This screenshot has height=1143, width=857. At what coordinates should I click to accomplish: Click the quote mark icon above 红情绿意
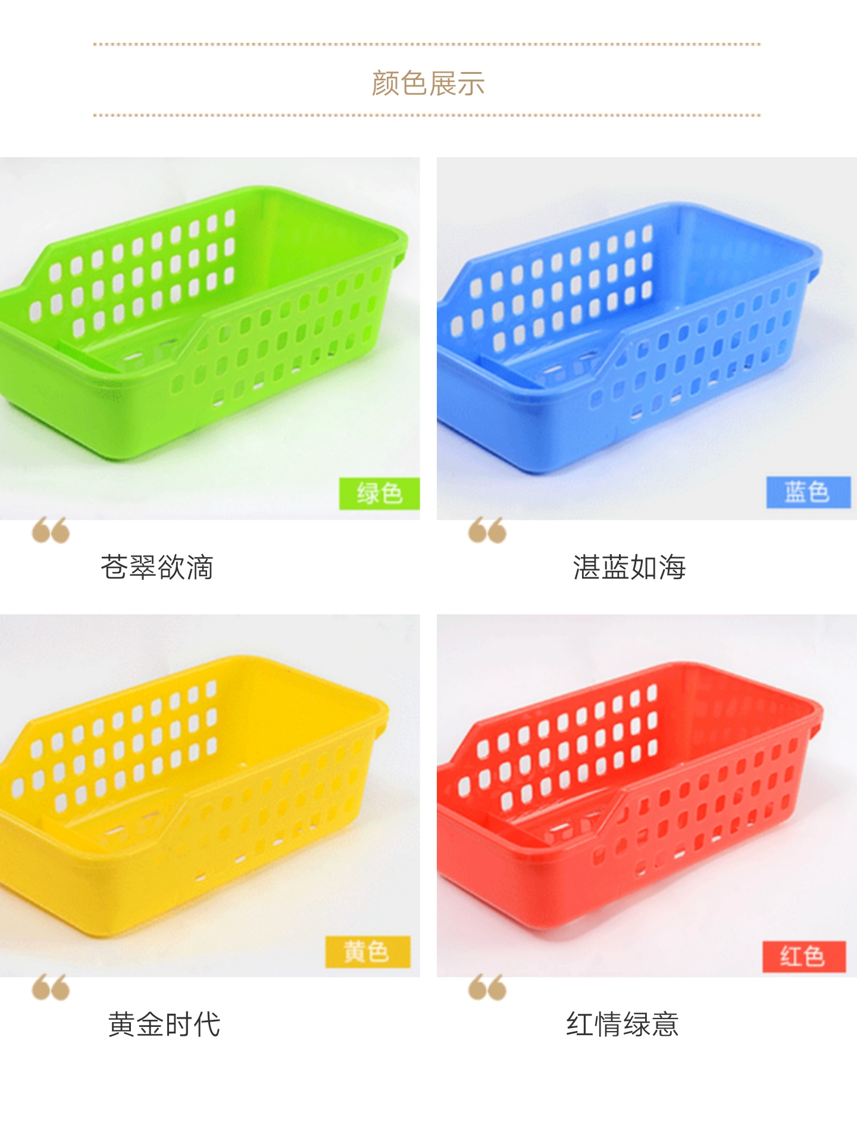point(487,987)
